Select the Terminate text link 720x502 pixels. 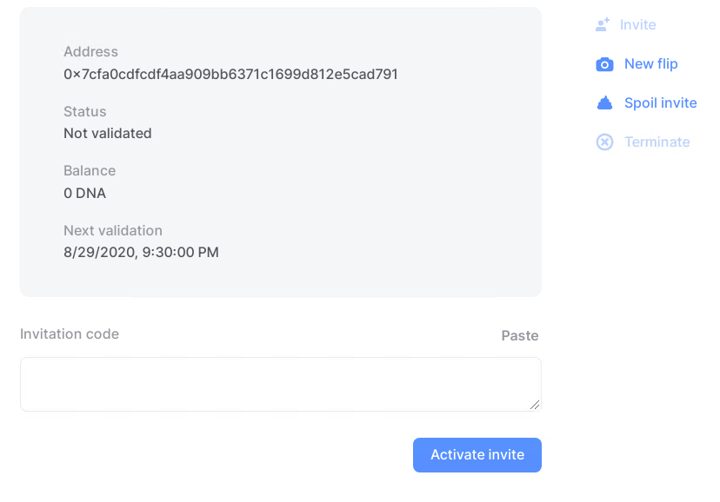pos(657,142)
